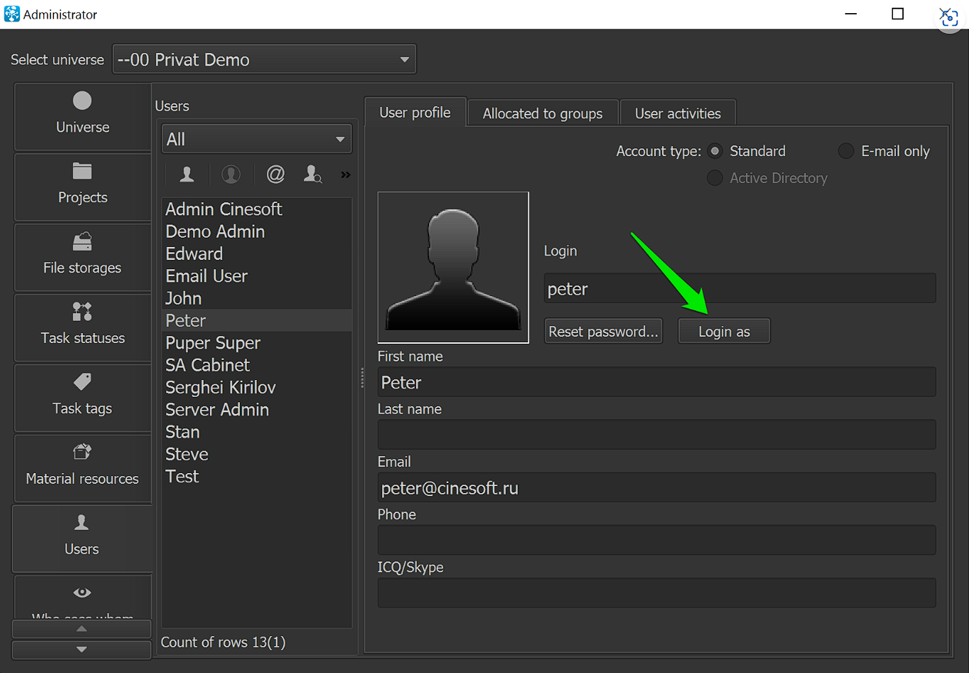Click the ICQ/Skype input field

click(657, 593)
